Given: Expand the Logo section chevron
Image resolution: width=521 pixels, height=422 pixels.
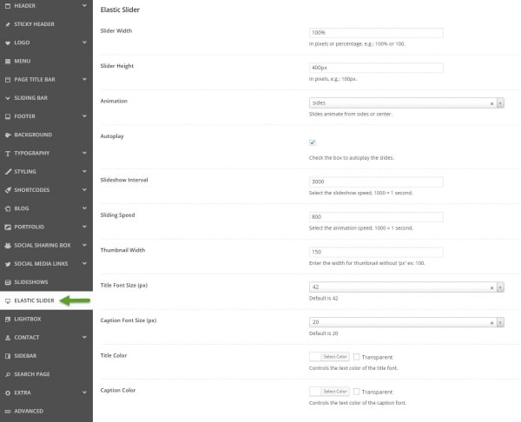Looking at the screenshot, I should tap(84, 43).
